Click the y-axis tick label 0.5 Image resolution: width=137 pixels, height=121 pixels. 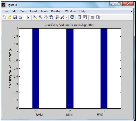[16, 68]
